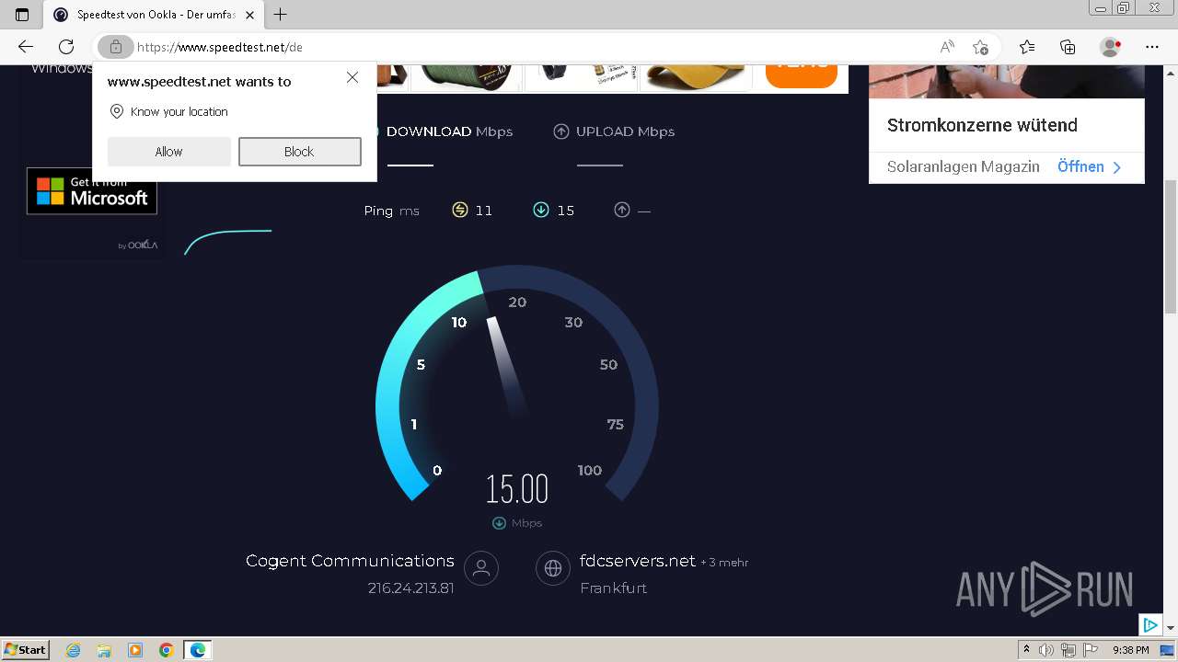The image size is (1178, 662).
Task: Open the Windows Start menu
Action: (x=26, y=650)
